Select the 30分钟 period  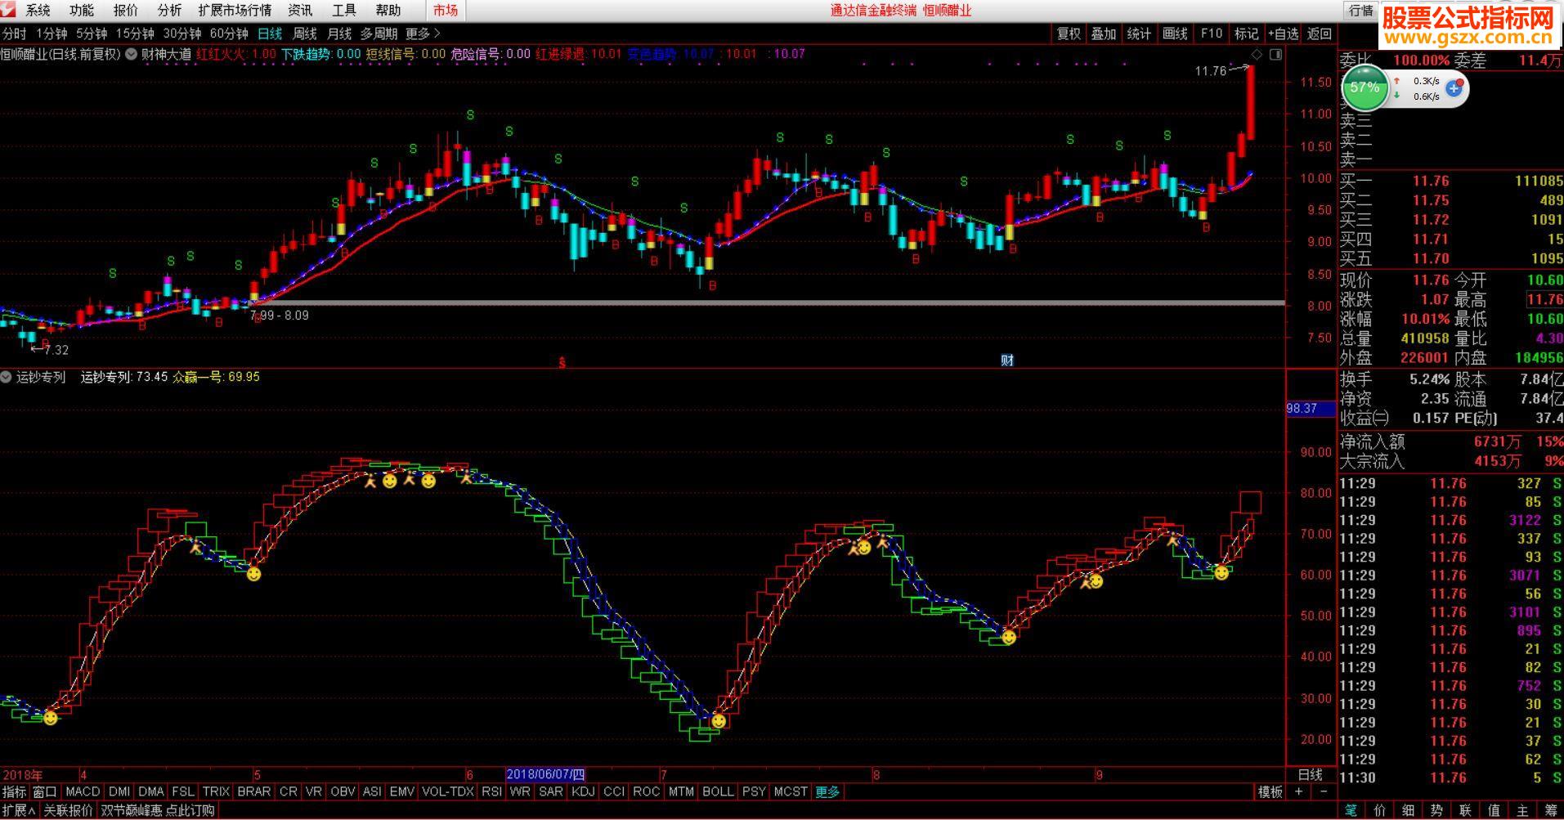tap(182, 34)
